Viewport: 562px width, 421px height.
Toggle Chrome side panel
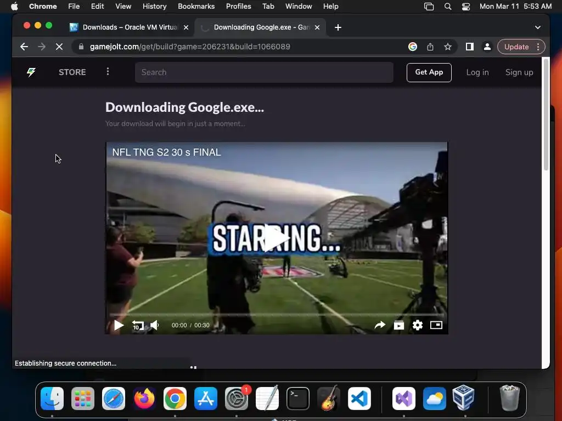pos(470,47)
